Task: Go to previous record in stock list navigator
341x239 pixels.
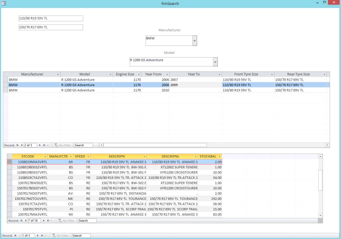Action: (26, 220)
